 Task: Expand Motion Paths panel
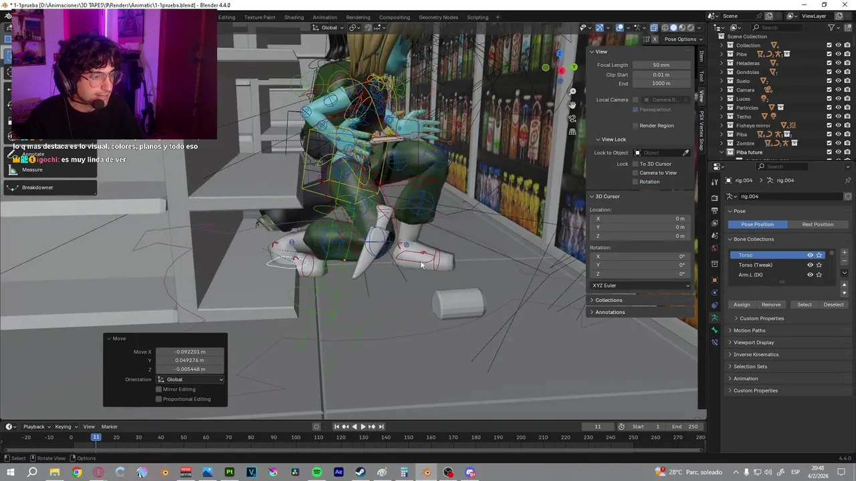coord(748,331)
